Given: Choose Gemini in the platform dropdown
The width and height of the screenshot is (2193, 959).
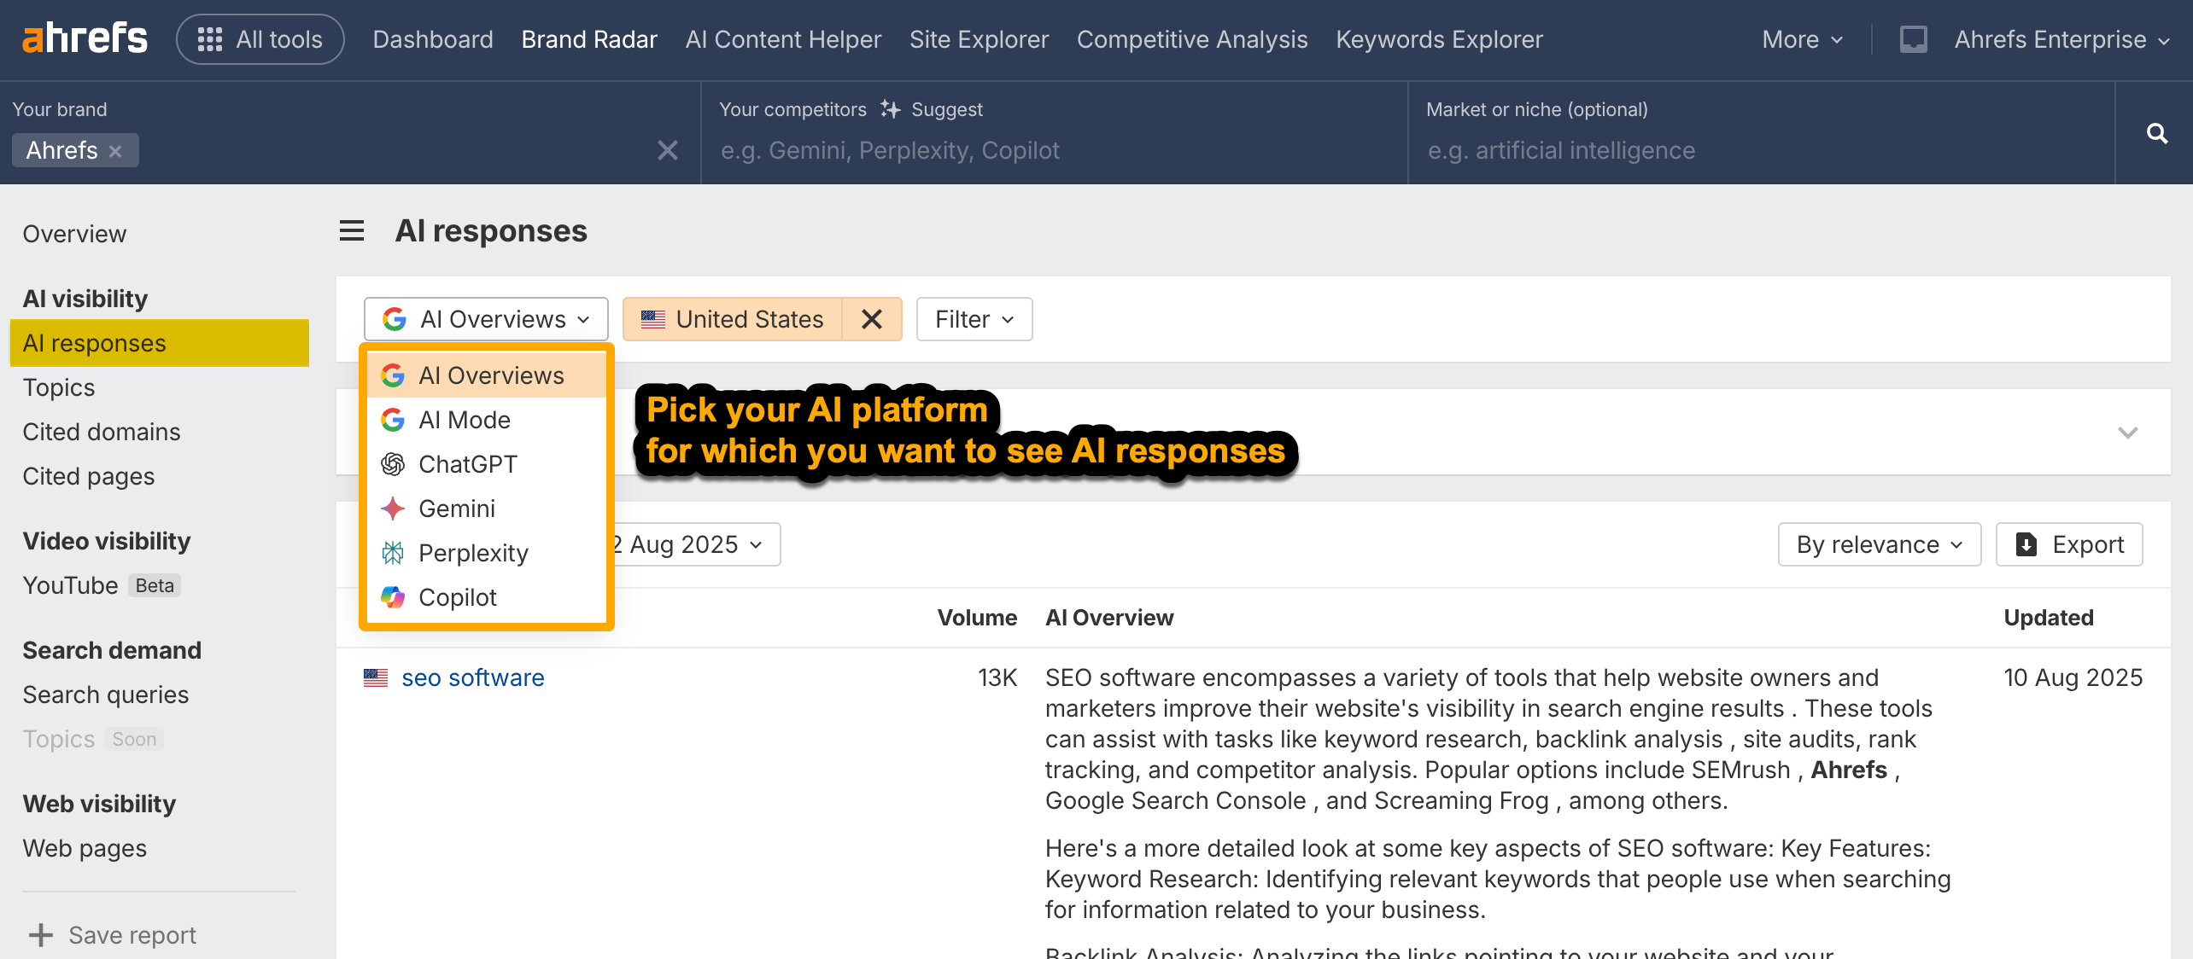Looking at the screenshot, I should 456,509.
